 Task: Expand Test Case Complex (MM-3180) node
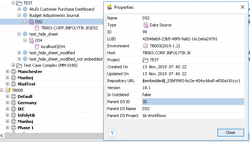click(14, 65)
